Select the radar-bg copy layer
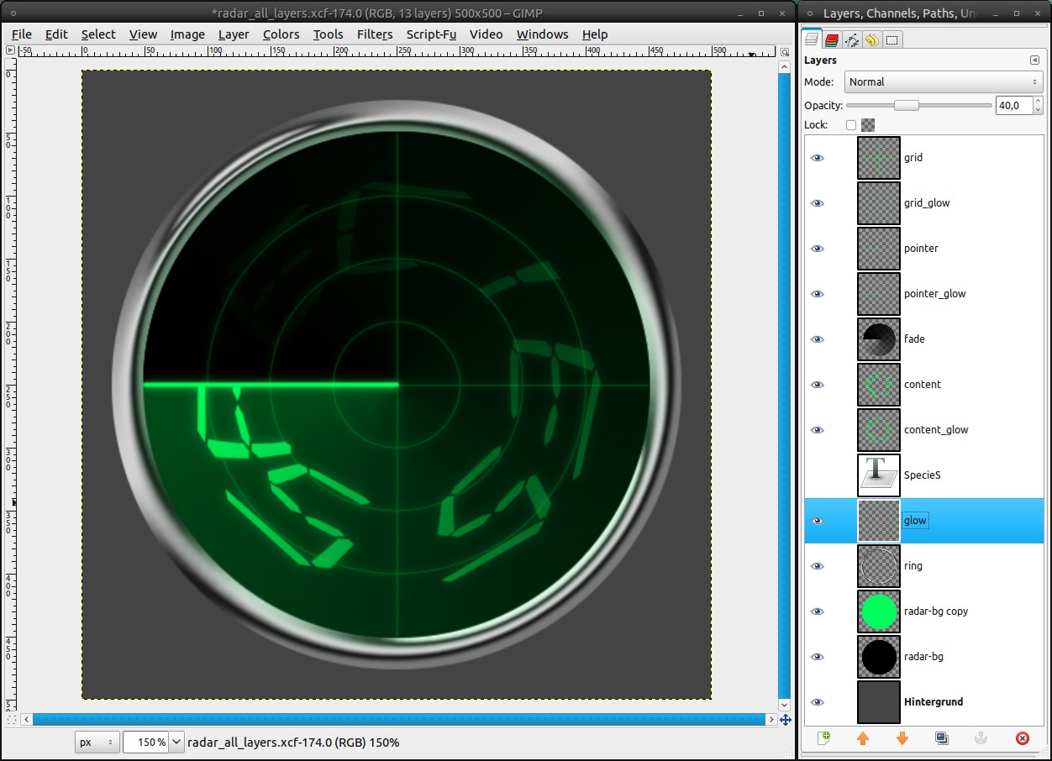This screenshot has height=761, width=1052. click(x=935, y=611)
